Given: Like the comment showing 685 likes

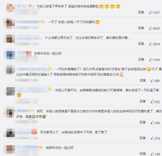Looking at the screenshot, I should (152, 81).
